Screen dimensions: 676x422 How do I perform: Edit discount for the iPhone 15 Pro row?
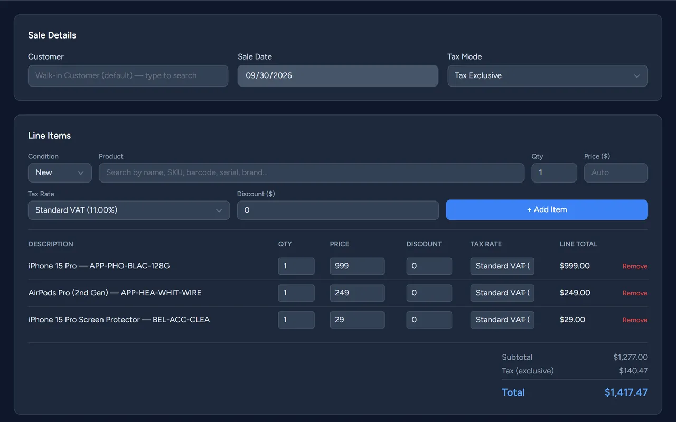(x=429, y=266)
